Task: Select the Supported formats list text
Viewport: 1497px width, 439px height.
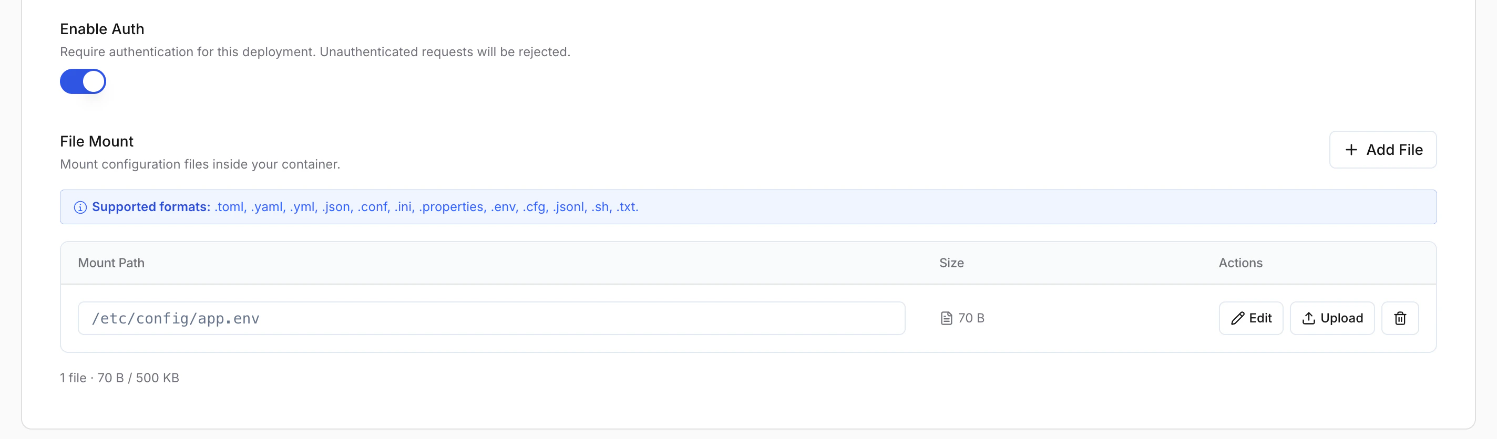Action: tap(426, 207)
